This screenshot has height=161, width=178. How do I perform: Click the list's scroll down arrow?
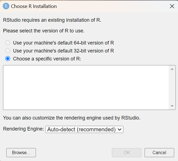pyautogui.click(x=172, y=106)
